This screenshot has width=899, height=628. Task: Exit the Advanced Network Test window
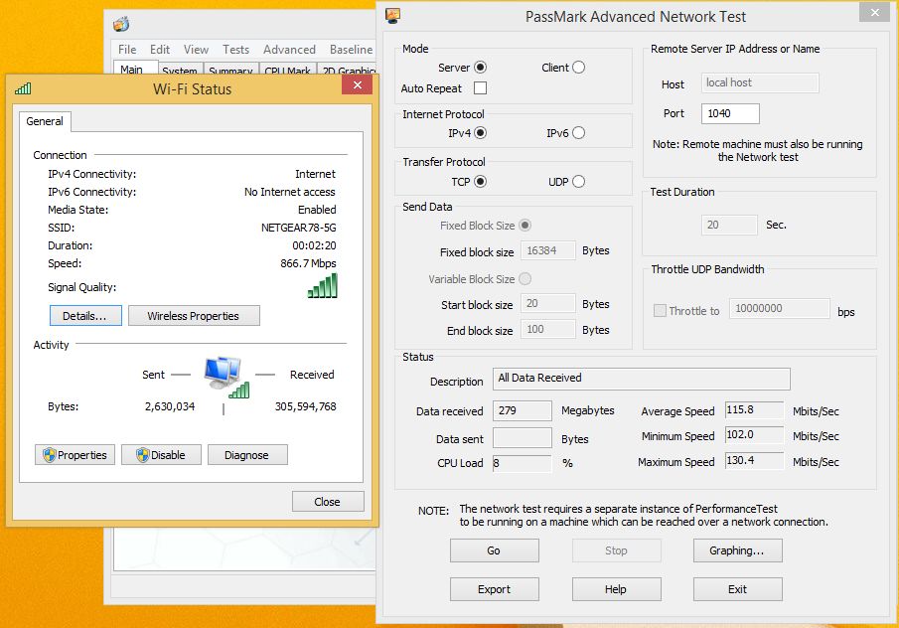[737, 589]
